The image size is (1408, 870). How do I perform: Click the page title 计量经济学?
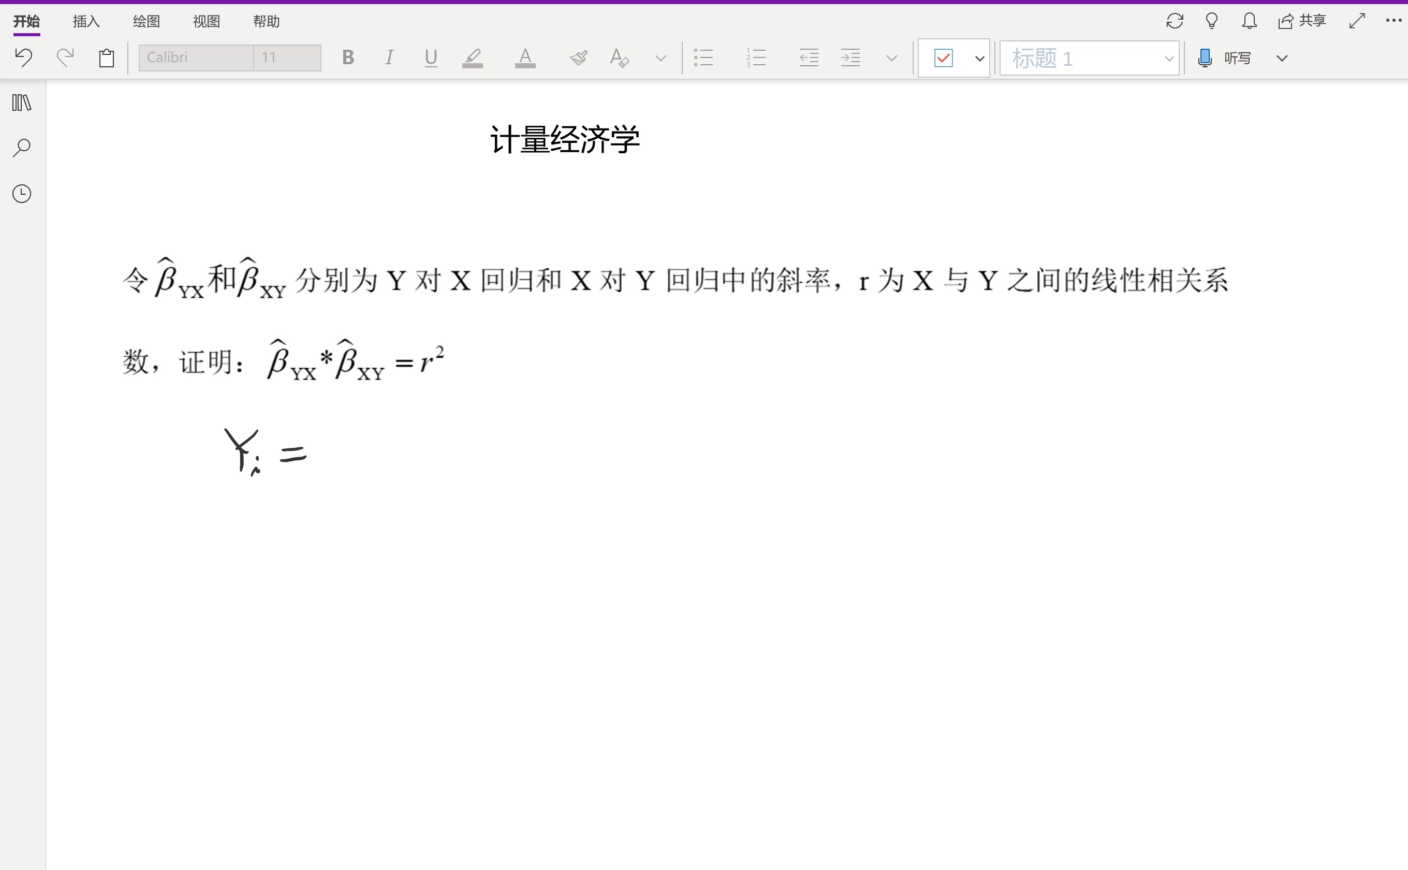[565, 140]
